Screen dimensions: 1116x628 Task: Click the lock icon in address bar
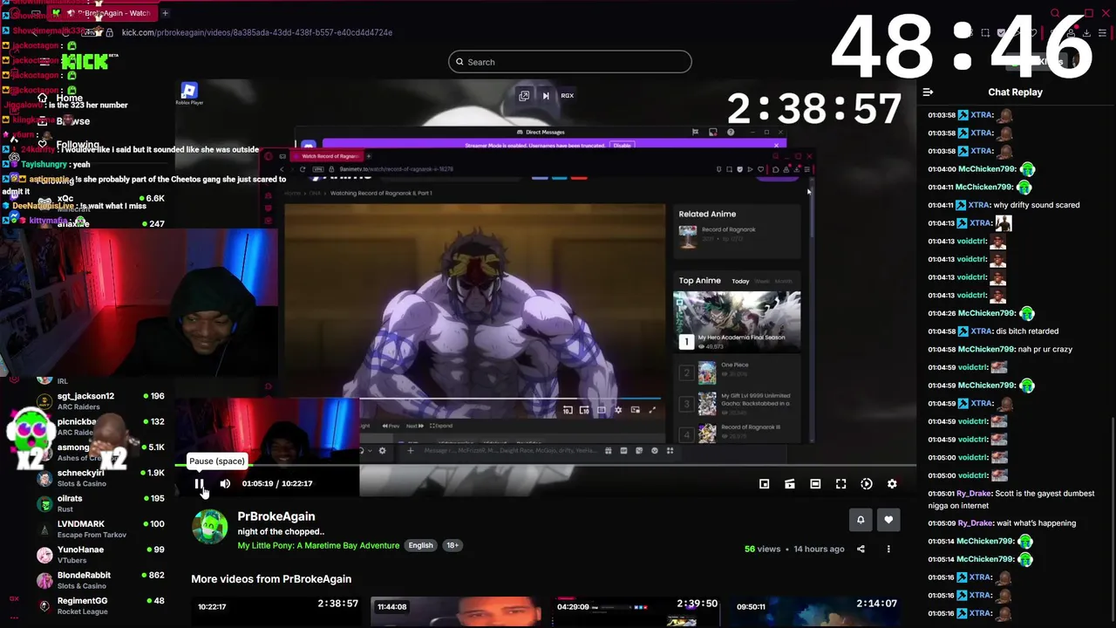coord(110,32)
